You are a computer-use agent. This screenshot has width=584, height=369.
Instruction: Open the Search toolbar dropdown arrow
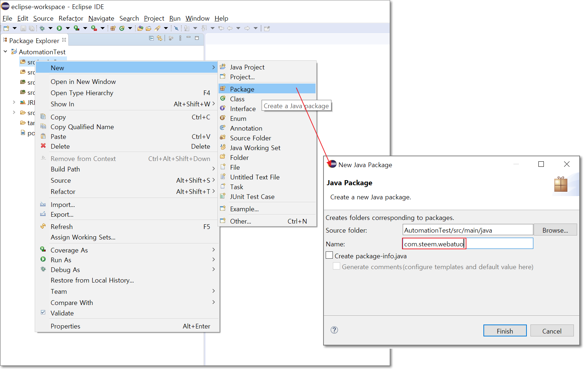166,28
